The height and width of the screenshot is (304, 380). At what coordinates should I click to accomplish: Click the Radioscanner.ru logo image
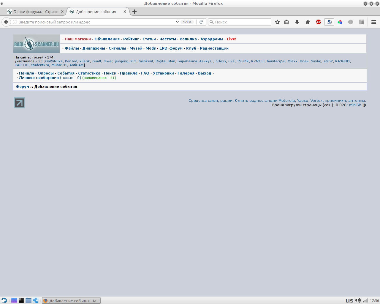point(37,44)
